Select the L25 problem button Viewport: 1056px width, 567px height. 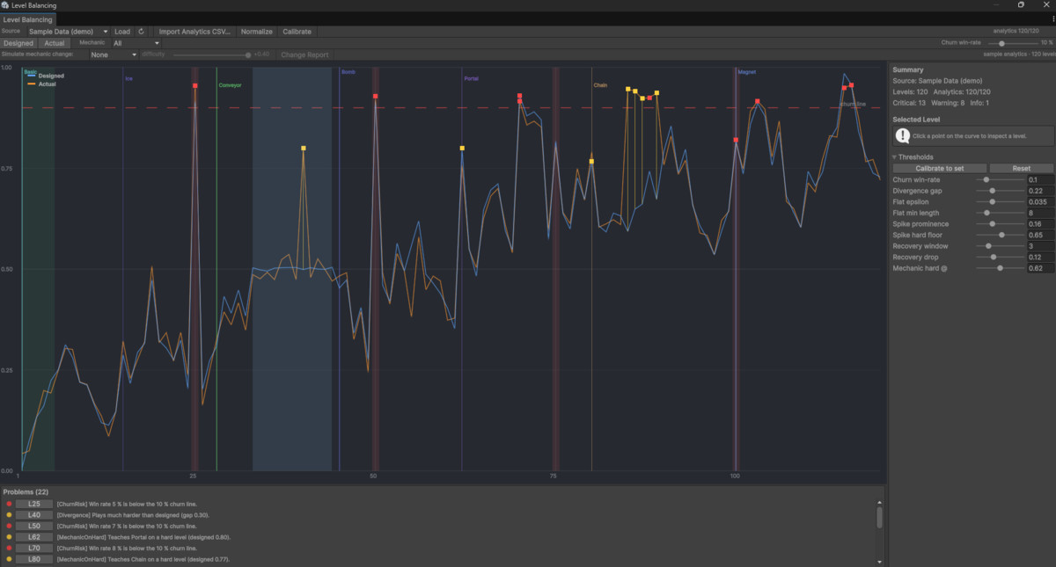coord(34,504)
